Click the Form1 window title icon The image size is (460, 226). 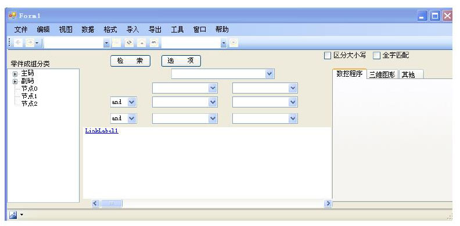(12, 15)
